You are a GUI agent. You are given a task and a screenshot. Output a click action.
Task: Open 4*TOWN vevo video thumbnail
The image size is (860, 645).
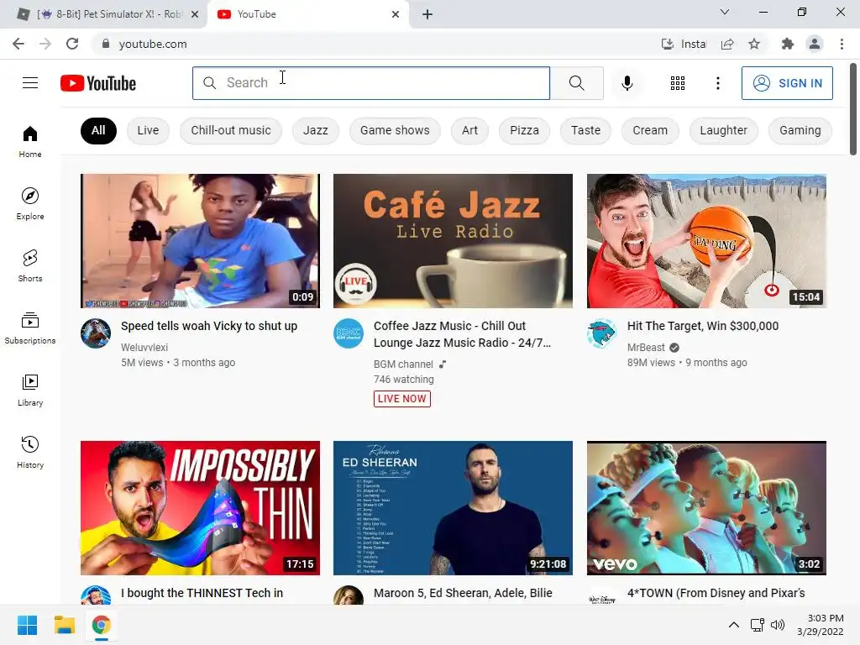tap(706, 508)
